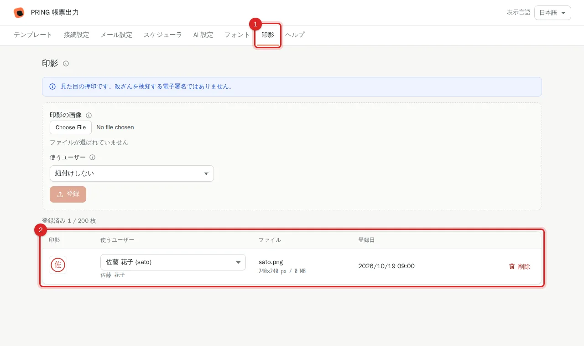Click the Choose File button
The height and width of the screenshot is (346, 584).
[x=71, y=127]
